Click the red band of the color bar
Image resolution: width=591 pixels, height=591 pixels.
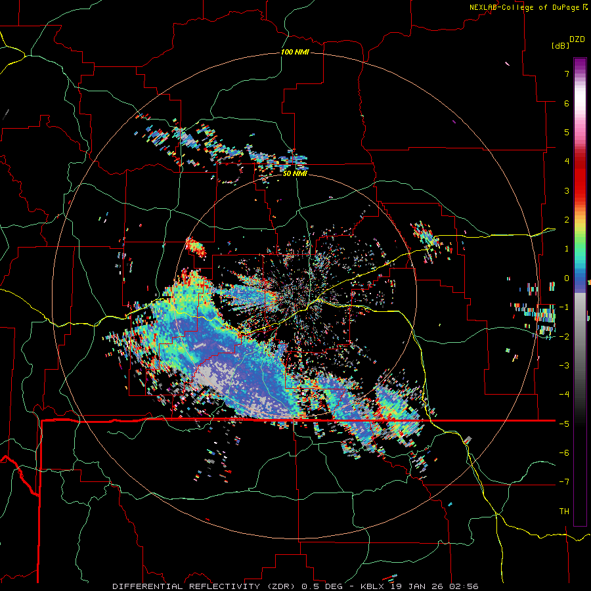(x=580, y=177)
